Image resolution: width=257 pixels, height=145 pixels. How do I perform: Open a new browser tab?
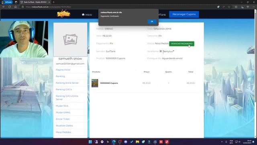click(x=53, y=2)
